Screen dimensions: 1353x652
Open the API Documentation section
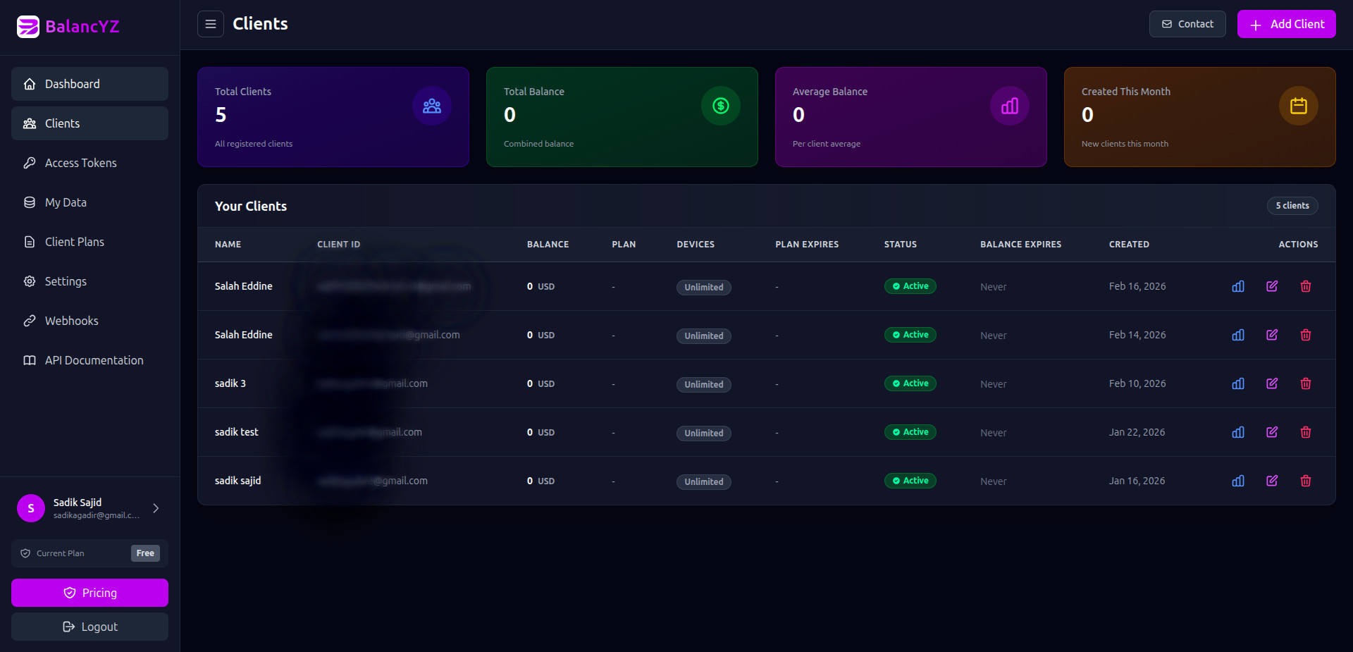tap(92, 359)
